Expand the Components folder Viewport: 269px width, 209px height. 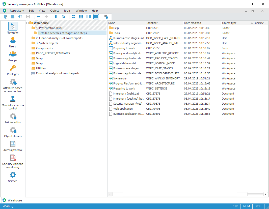tap(30, 48)
